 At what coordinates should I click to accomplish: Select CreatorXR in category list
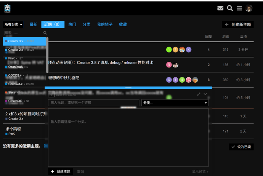point(24,101)
